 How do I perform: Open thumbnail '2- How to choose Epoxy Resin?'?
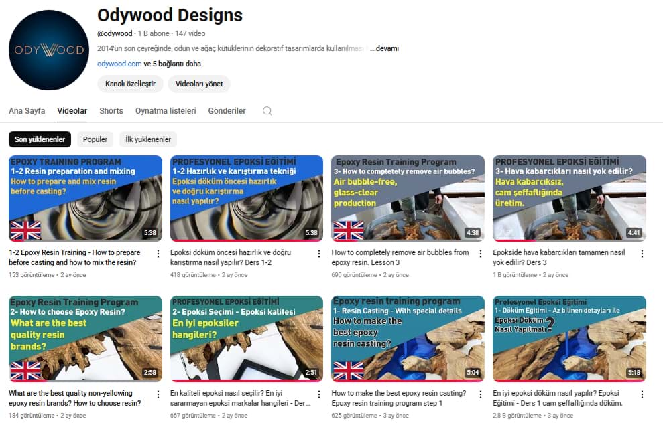[85, 339]
